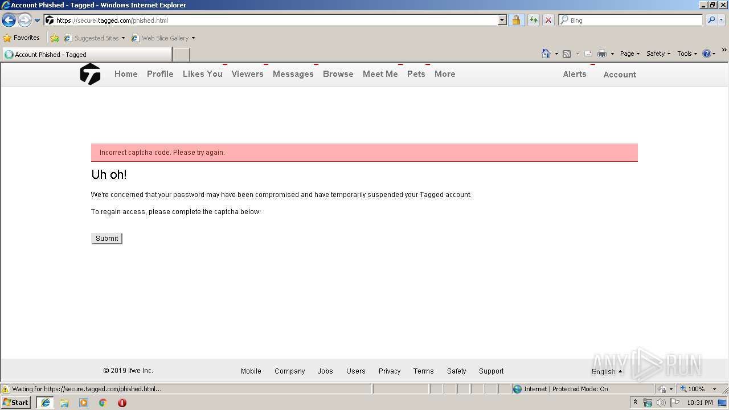The height and width of the screenshot is (410, 729).
Task: Go to Home in Tagged navigation
Action: click(x=126, y=74)
